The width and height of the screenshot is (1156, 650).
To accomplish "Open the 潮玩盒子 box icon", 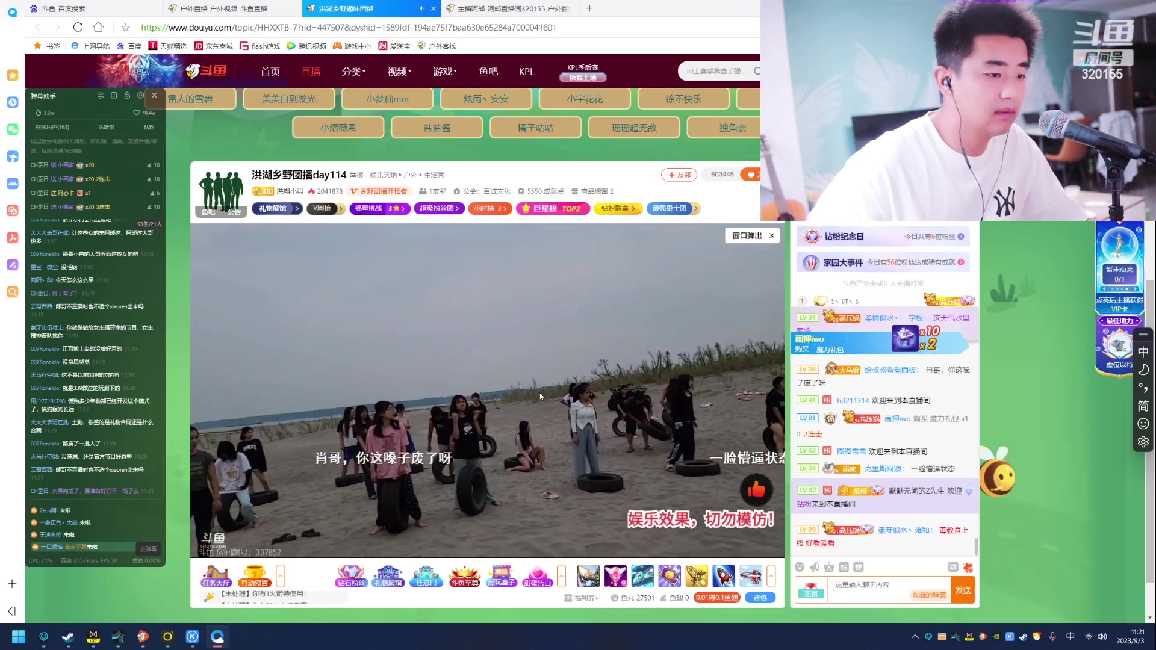I will pos(502,576).
